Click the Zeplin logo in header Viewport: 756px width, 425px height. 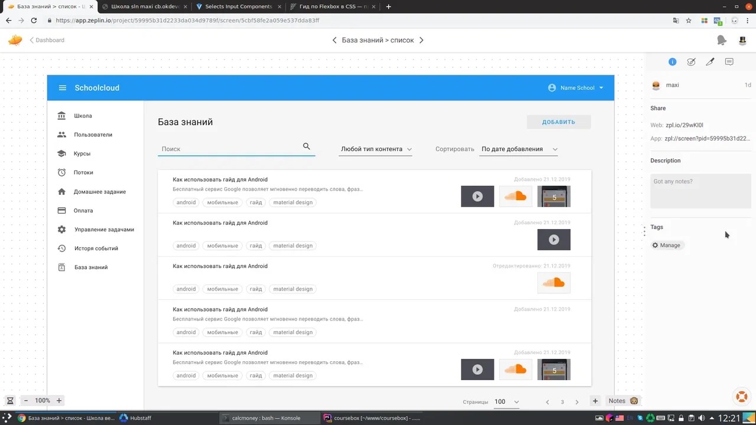tap(15, 40)
